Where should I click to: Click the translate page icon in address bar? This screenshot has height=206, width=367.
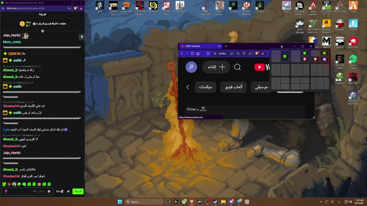point(238,54)
